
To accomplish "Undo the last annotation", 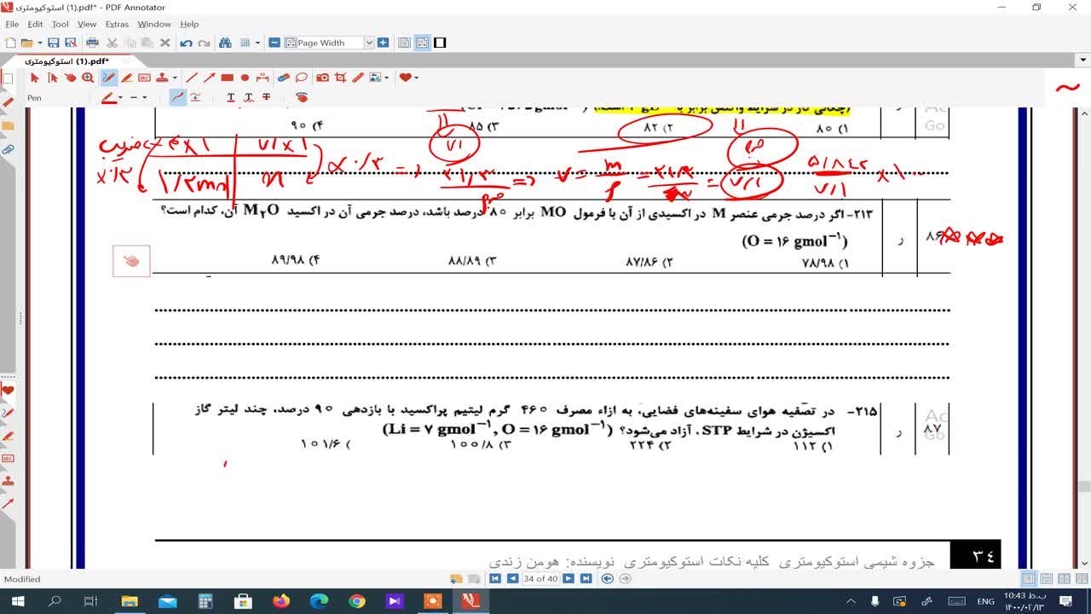I will (x=186, y=43).
